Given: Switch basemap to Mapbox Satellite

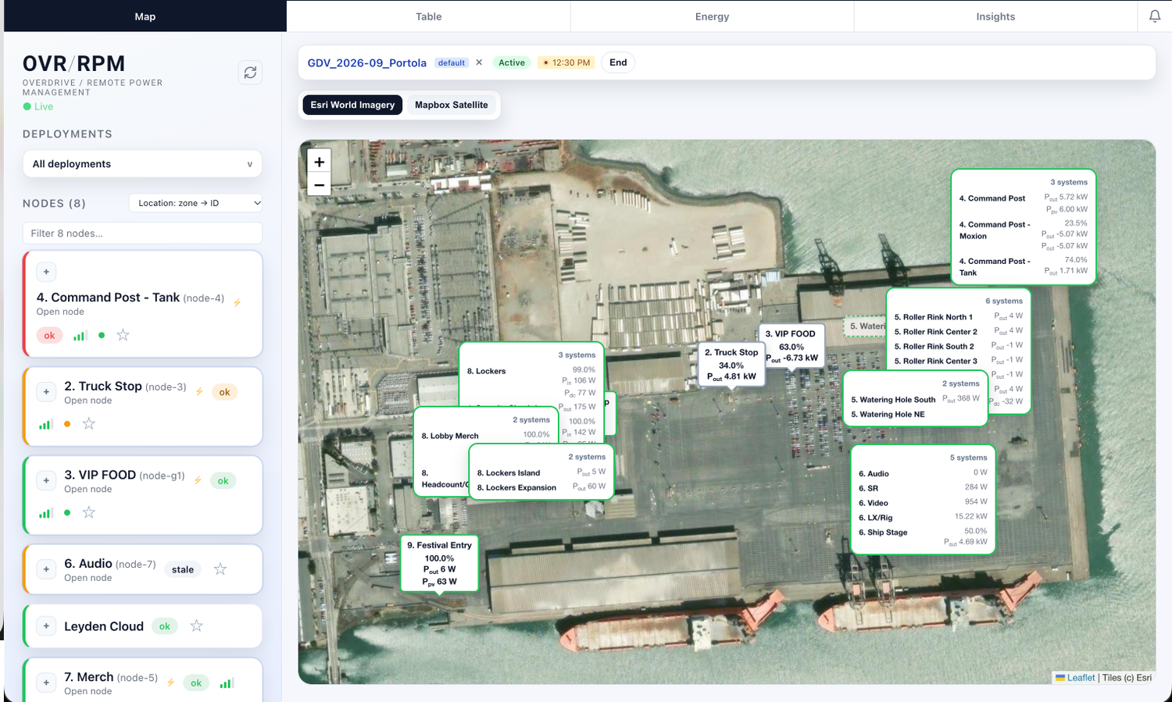Looking at the screenshot, I should pos(452,105).
